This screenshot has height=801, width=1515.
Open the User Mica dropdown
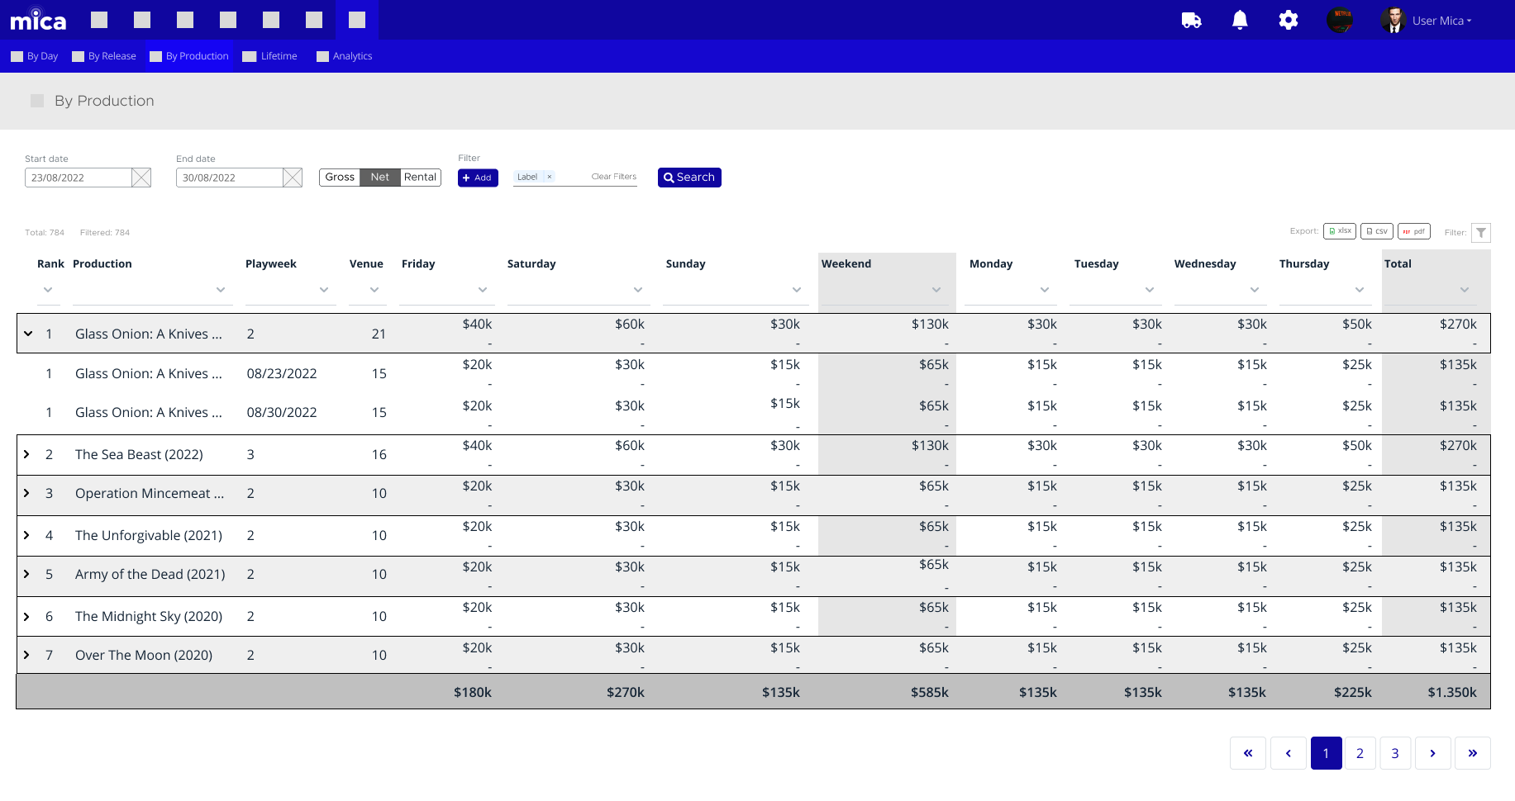[x=1441, y=21]
